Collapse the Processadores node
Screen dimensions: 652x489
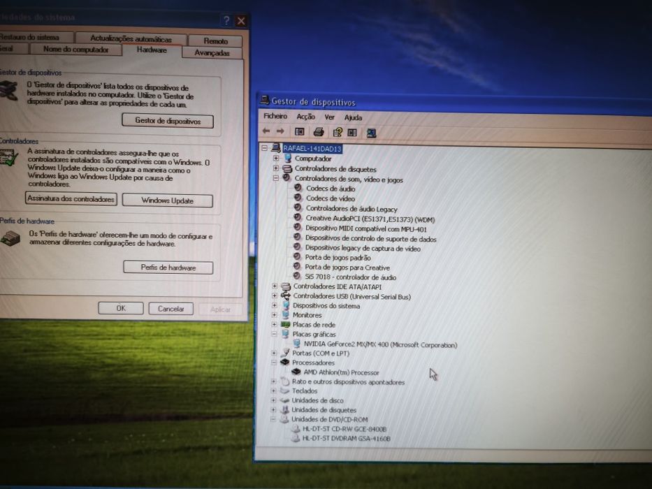(274, 362)
